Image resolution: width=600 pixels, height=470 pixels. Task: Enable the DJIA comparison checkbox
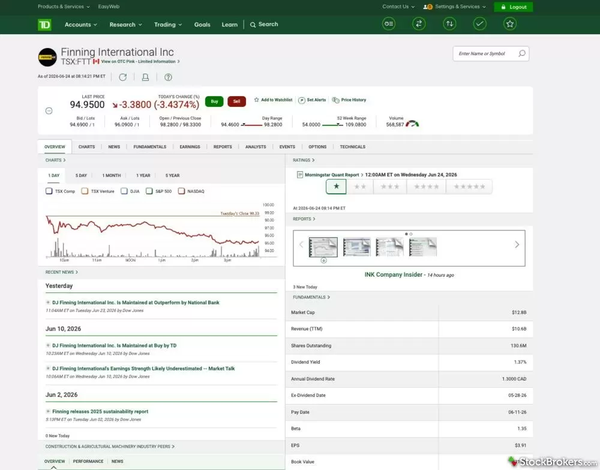tap(124, 191)
